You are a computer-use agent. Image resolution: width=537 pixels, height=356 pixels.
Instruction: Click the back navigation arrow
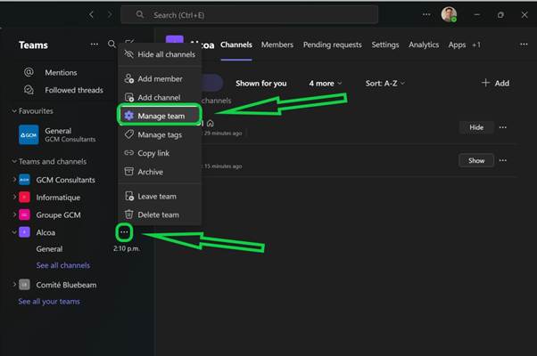91,15
